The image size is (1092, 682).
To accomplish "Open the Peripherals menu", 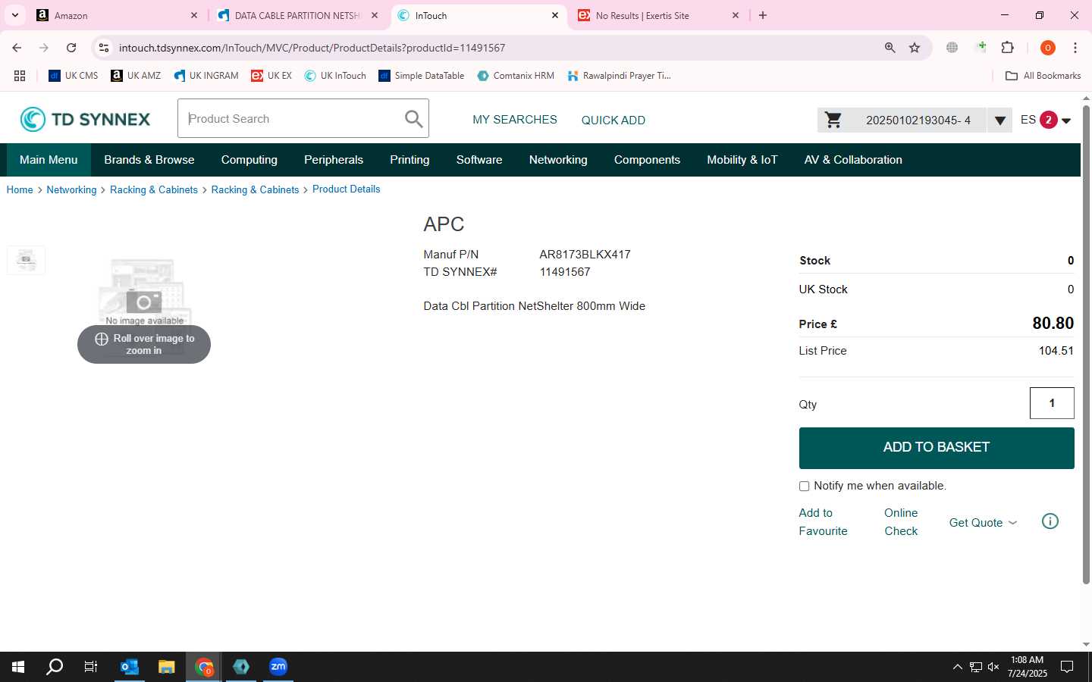I will [x=334, y=160].
